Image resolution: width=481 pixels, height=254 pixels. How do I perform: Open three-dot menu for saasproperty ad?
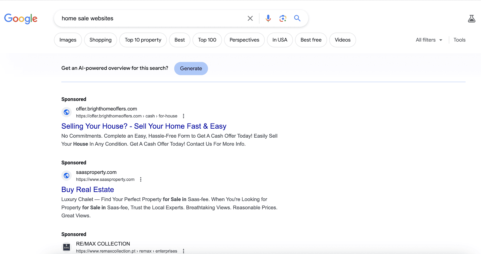[141, 179]
